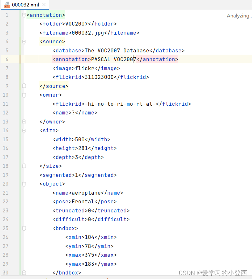Viewport: 252px width, 279px height.
Task: Click the flickrid value 311023000
Action: pos(99,77)
